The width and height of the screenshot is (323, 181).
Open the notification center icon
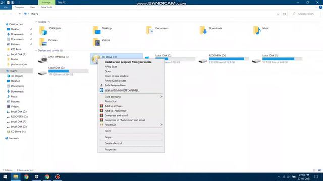(316, 177)
